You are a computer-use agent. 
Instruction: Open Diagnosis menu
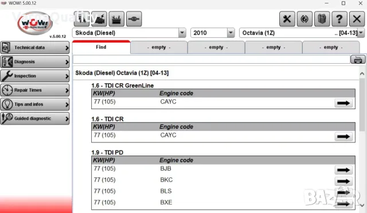coord(35,61)
